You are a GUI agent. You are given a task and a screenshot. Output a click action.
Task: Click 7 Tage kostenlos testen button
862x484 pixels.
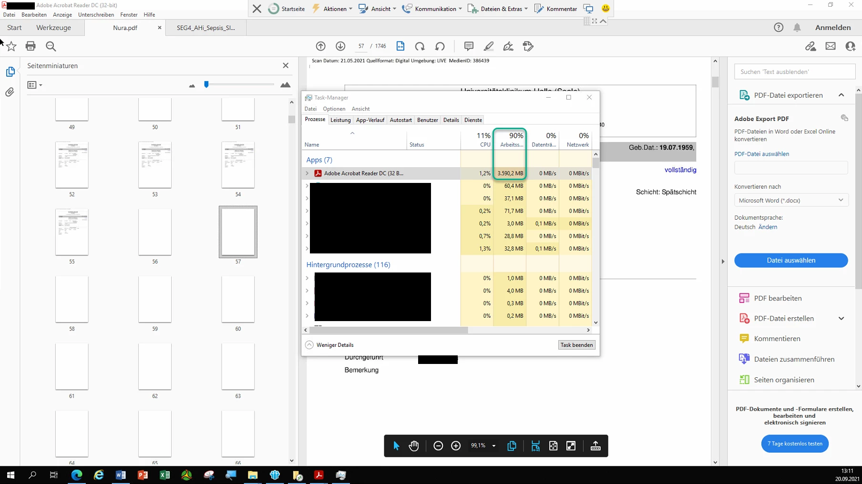tap(795, 444)
